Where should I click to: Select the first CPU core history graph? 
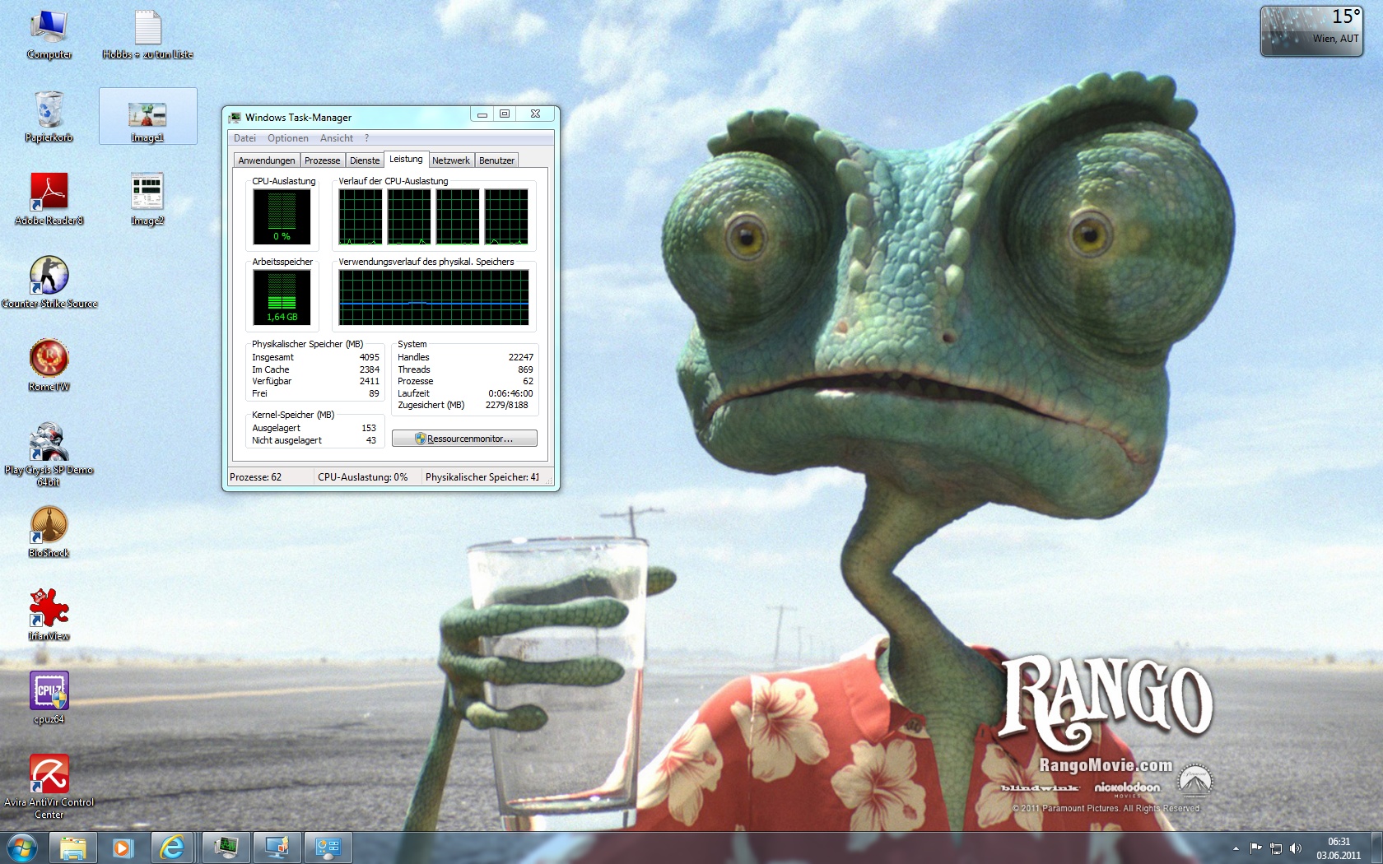pos(361,217)
